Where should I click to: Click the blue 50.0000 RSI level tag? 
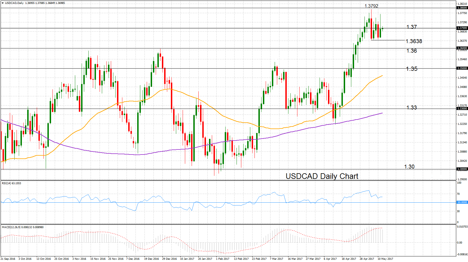(462, 202)
